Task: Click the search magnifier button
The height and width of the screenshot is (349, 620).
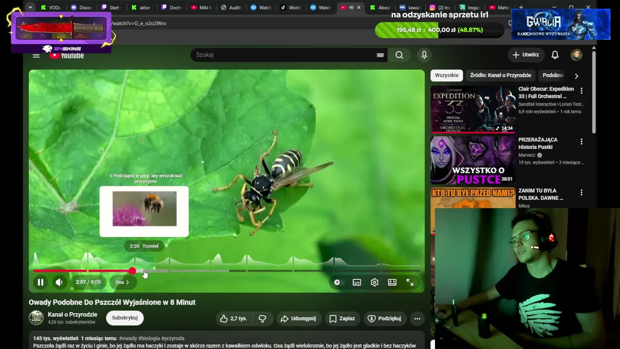Action: [x=399, y=55]
